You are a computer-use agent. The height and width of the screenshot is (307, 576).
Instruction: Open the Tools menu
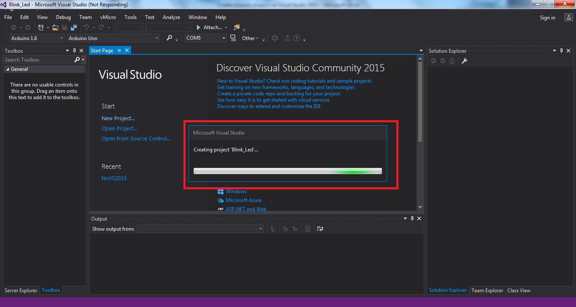pyautogui.click(x=130, y=17)
